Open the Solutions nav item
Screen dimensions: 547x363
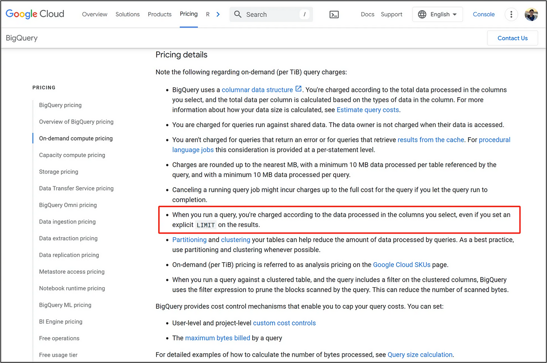[128, 14]
